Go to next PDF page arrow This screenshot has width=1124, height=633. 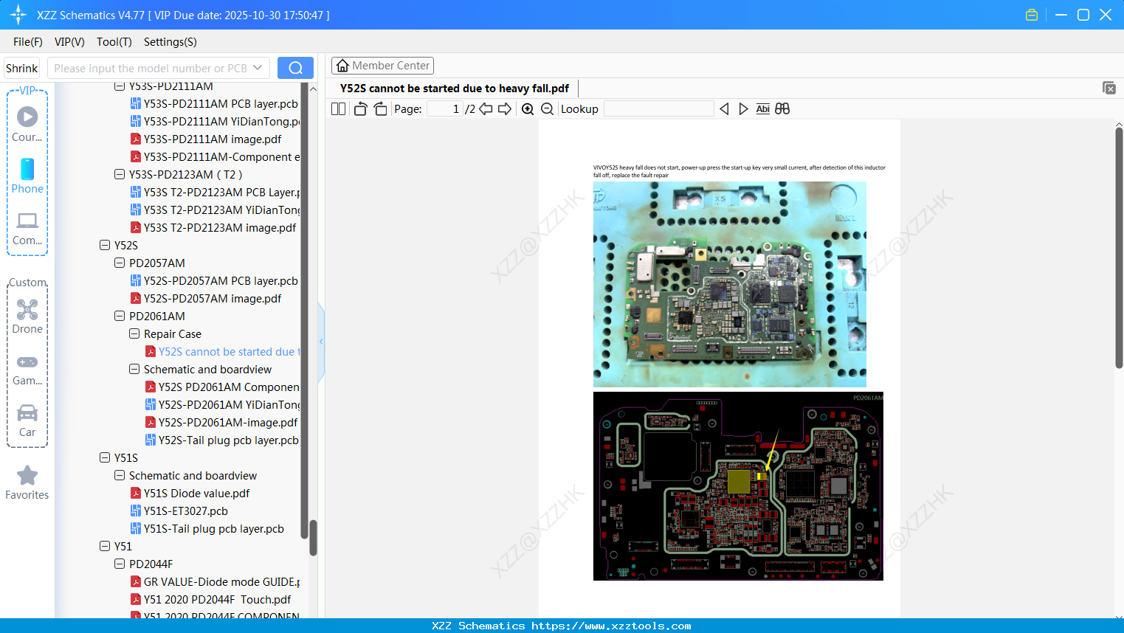pyautogui.click(x=505, y=109)
